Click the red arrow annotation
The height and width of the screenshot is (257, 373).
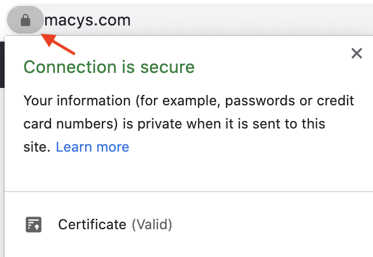[58, 43]
